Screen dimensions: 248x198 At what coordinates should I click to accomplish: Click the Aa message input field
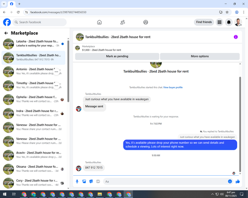165,182
